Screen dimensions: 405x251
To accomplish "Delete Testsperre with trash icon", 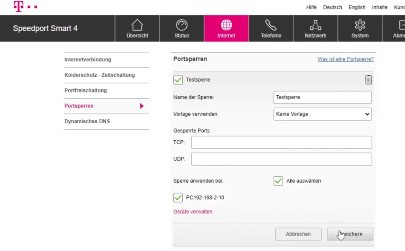I will [x=368, y=79].
